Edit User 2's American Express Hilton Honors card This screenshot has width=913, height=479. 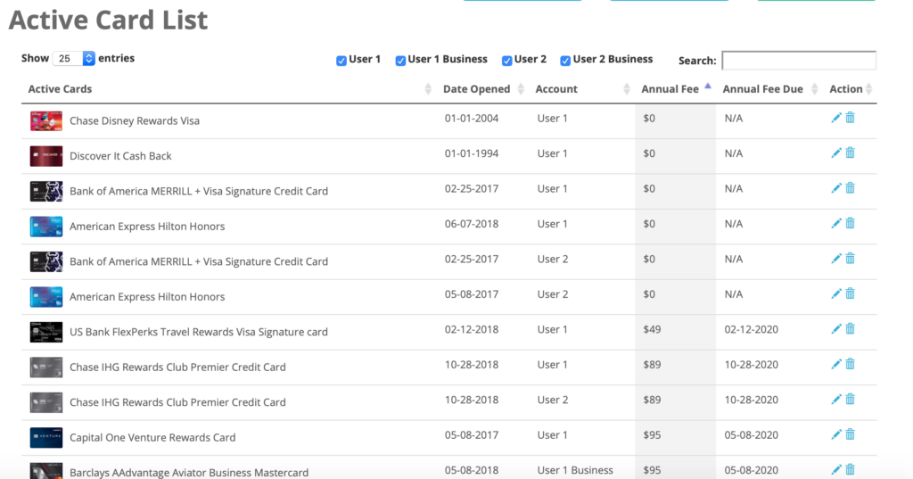[x=836, y=294]
